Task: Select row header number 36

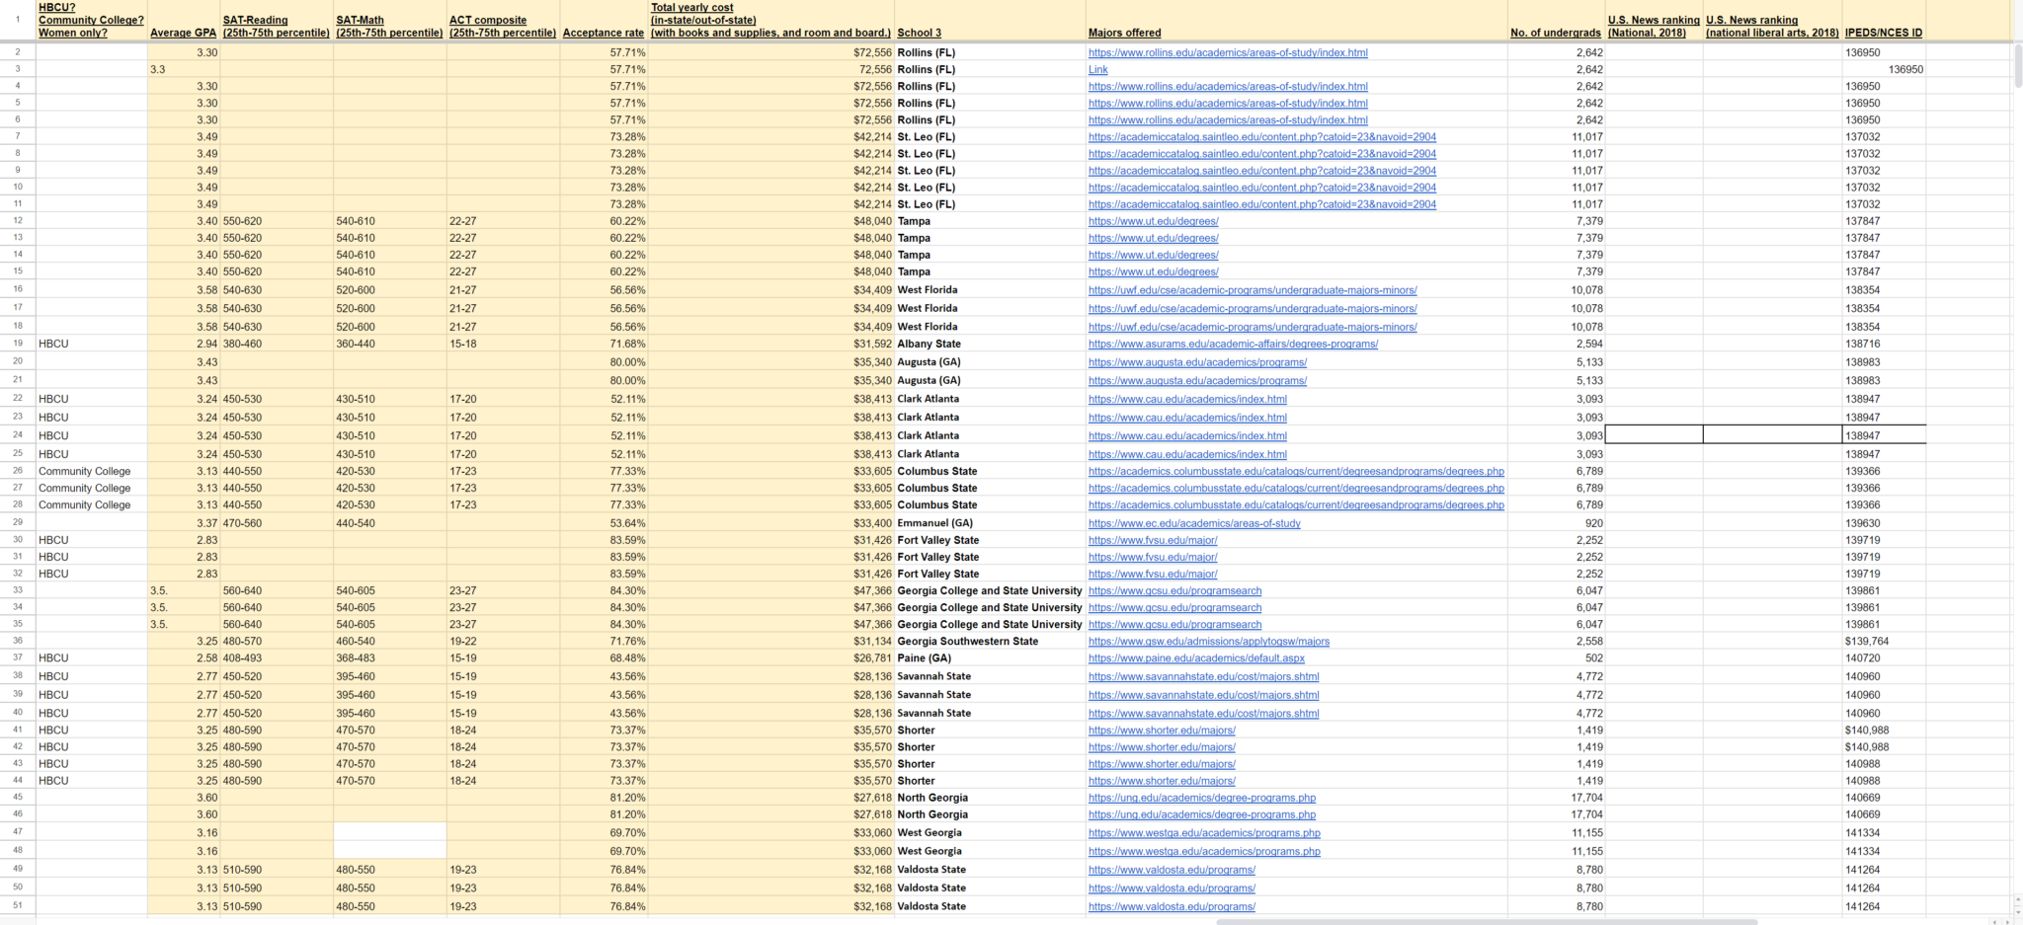Action: pos(18,642)
